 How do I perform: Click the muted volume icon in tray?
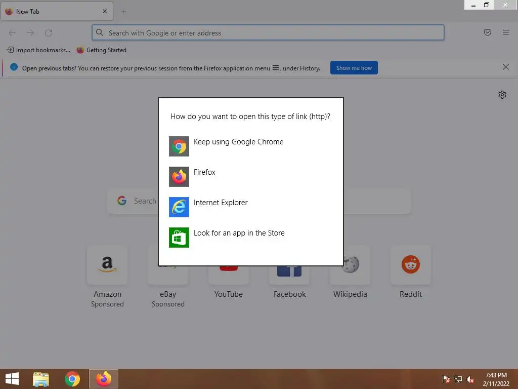[470, 379]
